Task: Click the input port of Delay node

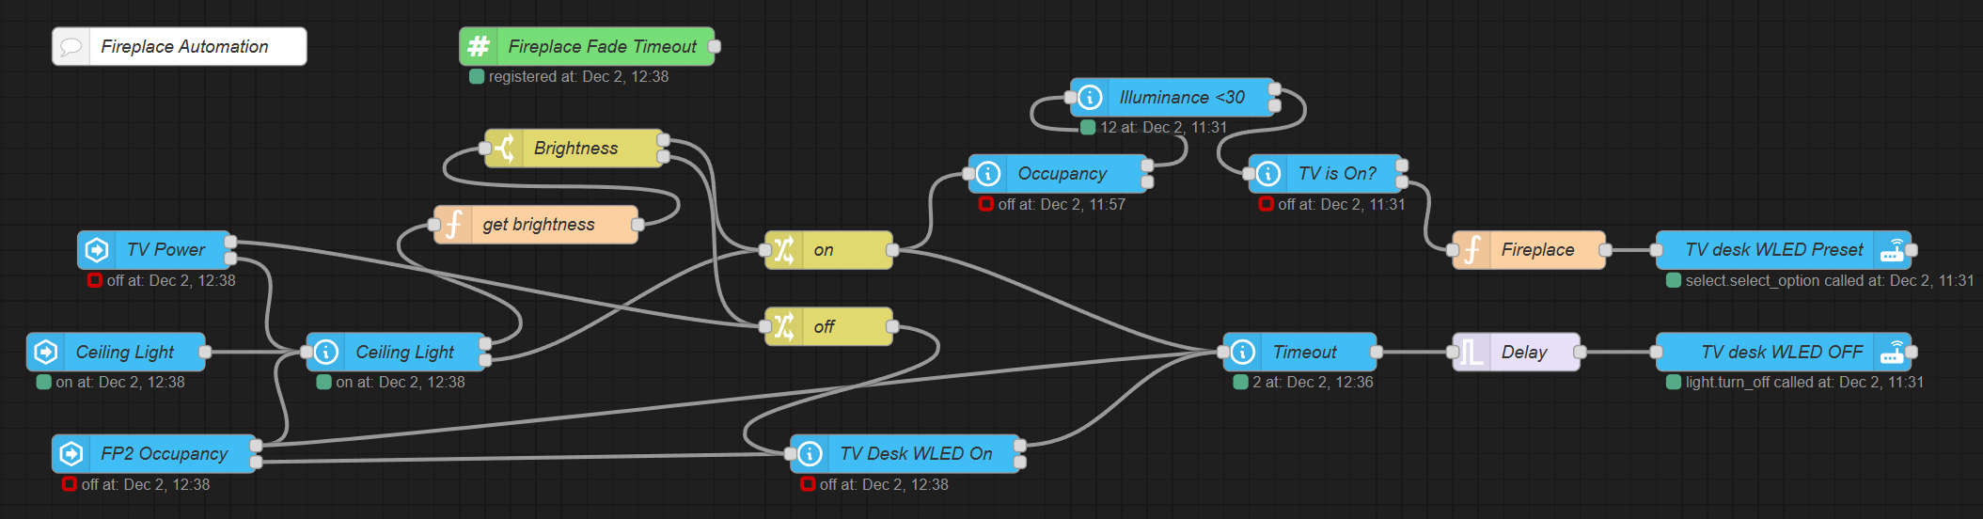Action: point(1453,353)
